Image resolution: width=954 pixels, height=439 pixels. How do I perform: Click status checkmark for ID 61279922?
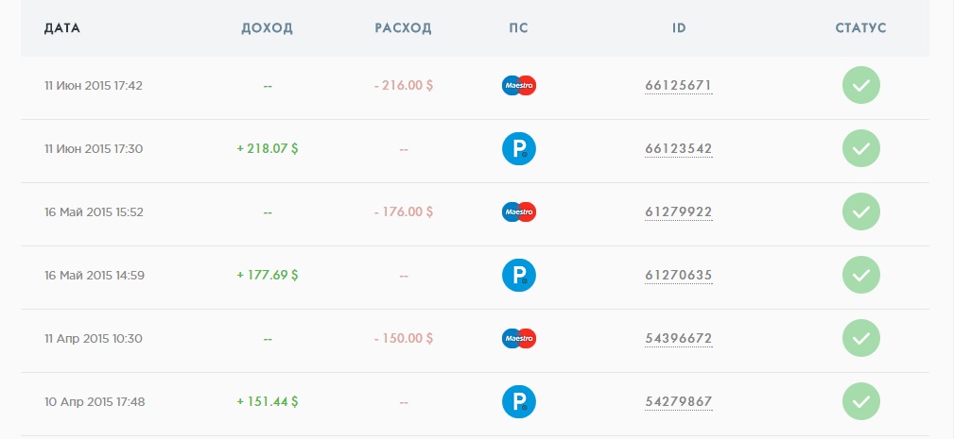(x=861, y=211)
